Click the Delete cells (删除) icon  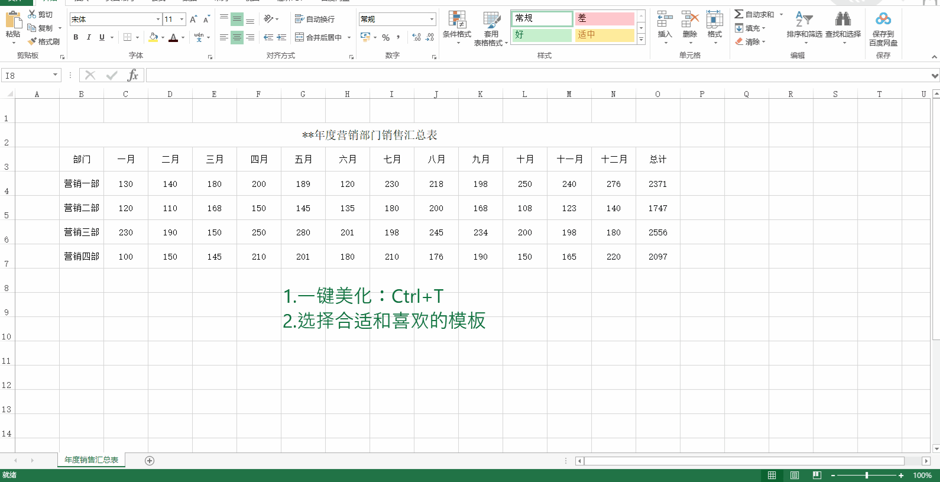[x=690, y=20]
